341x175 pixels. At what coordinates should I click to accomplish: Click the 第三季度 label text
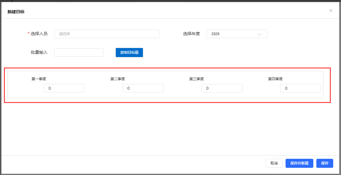coord(197,79)
